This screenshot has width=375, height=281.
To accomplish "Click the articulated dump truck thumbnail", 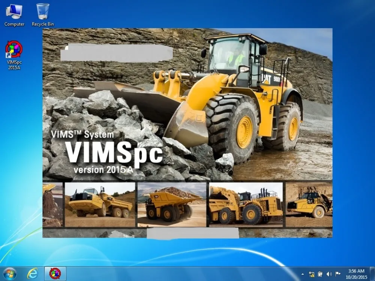I will point(100,205).
